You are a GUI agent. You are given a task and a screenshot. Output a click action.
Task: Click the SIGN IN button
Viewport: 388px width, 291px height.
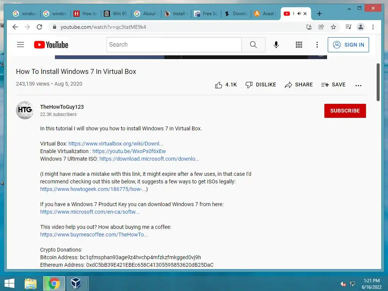tap(348, 45)
